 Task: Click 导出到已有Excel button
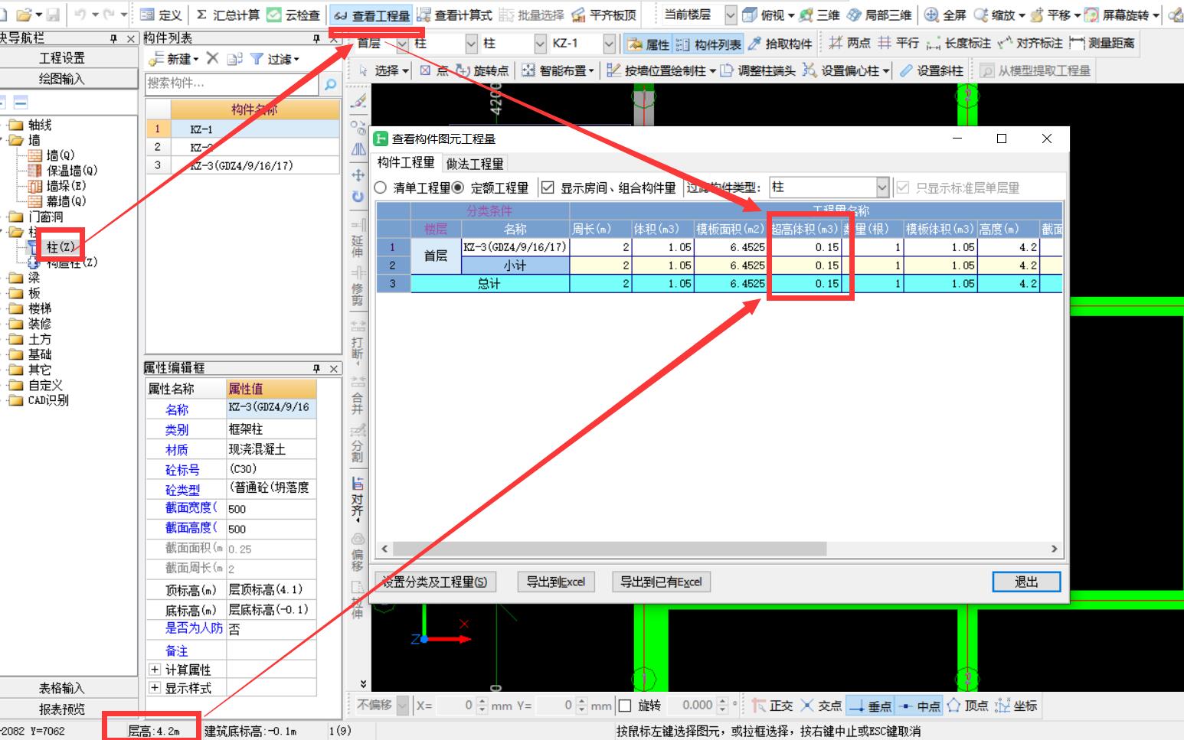click(x=662, y=582)
